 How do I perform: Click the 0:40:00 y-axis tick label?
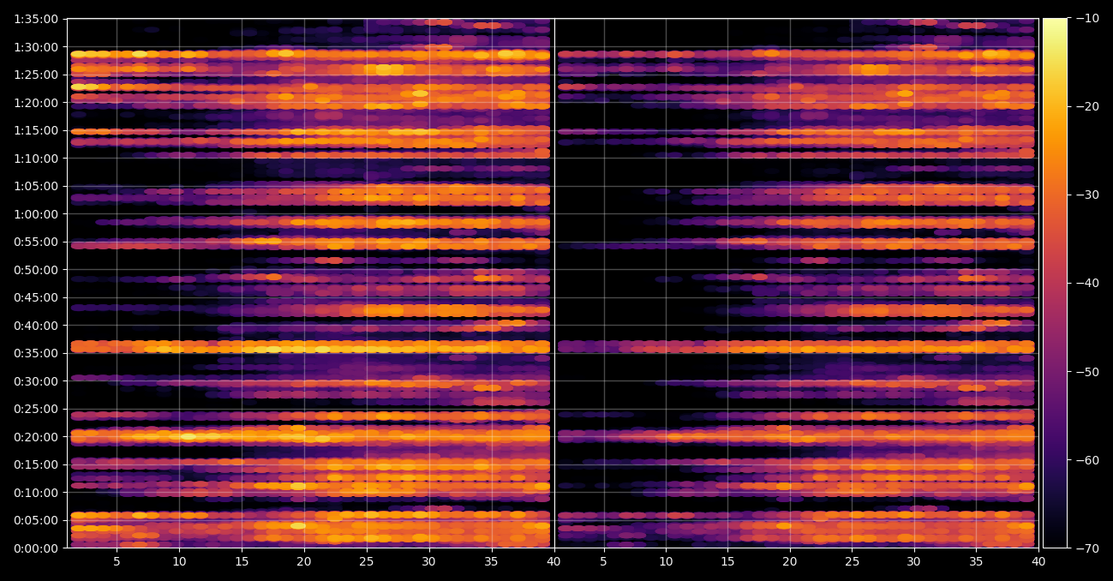point(36,325)
